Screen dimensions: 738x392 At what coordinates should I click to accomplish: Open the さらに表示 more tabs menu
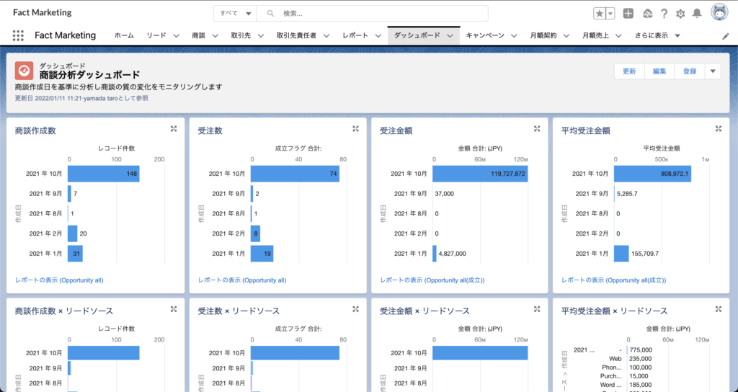point(657,35)
